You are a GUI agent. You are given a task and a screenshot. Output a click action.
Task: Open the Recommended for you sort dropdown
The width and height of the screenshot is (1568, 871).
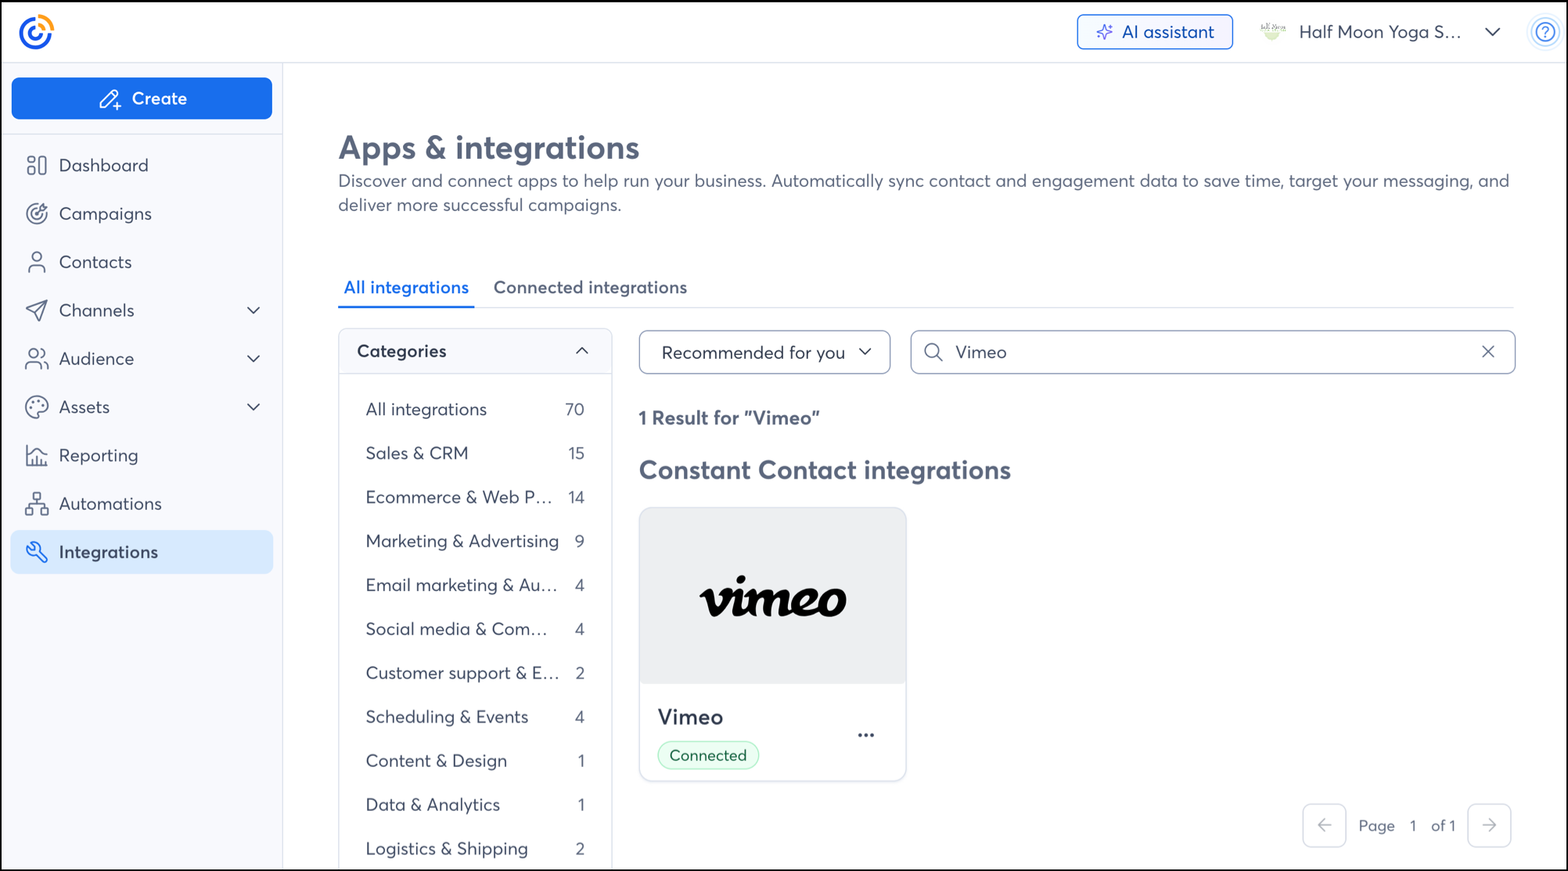764,352
